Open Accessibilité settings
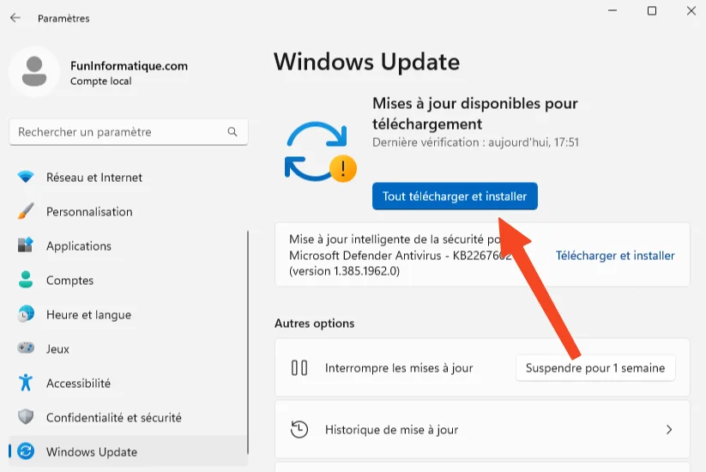 [x=129, y=383]
